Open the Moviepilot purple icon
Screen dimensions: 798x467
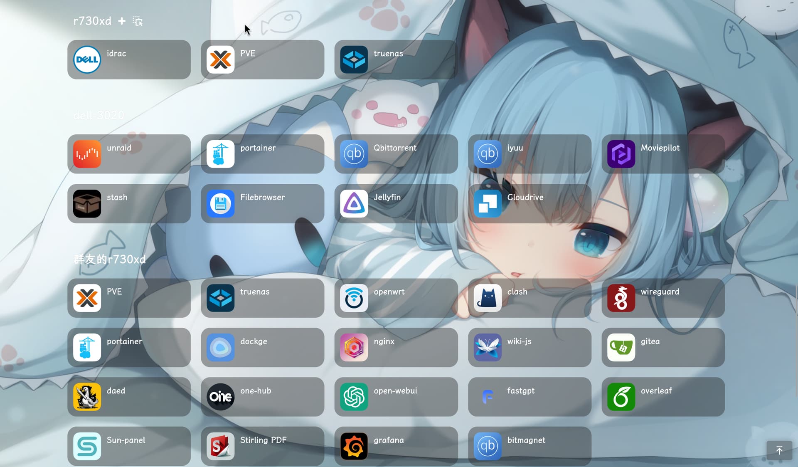(x=621, y=154)
